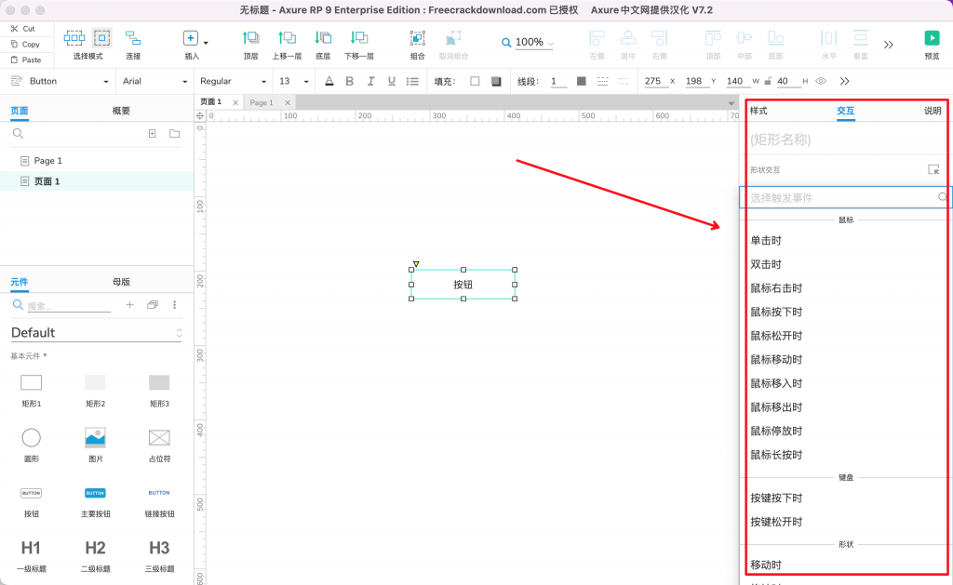Toggle bold text formatting
The image size is (953, 585).
click(350, 81)
